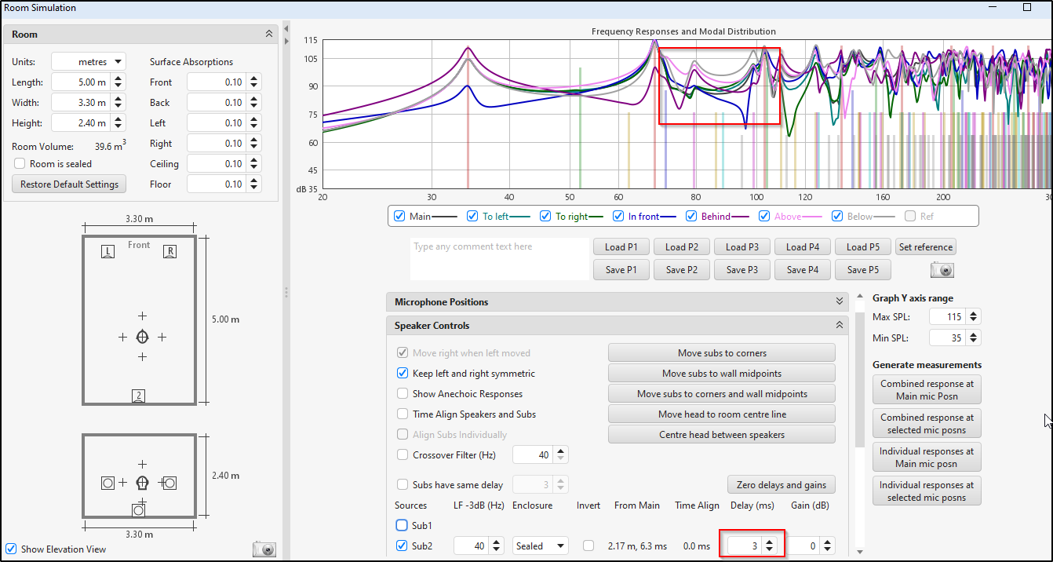1053x562 pixels.
Task: Select the left speaker L icon in plan view
Action: coord(109,251)
